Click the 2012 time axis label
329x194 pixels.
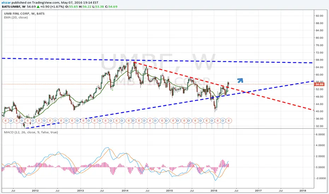click(35, 190)
